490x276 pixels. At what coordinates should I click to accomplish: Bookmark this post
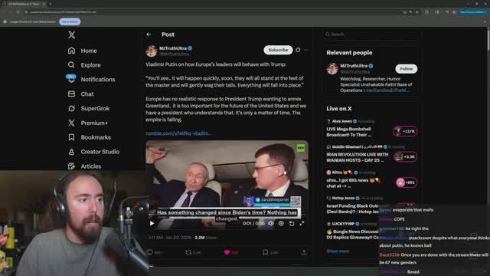(266, 252)
